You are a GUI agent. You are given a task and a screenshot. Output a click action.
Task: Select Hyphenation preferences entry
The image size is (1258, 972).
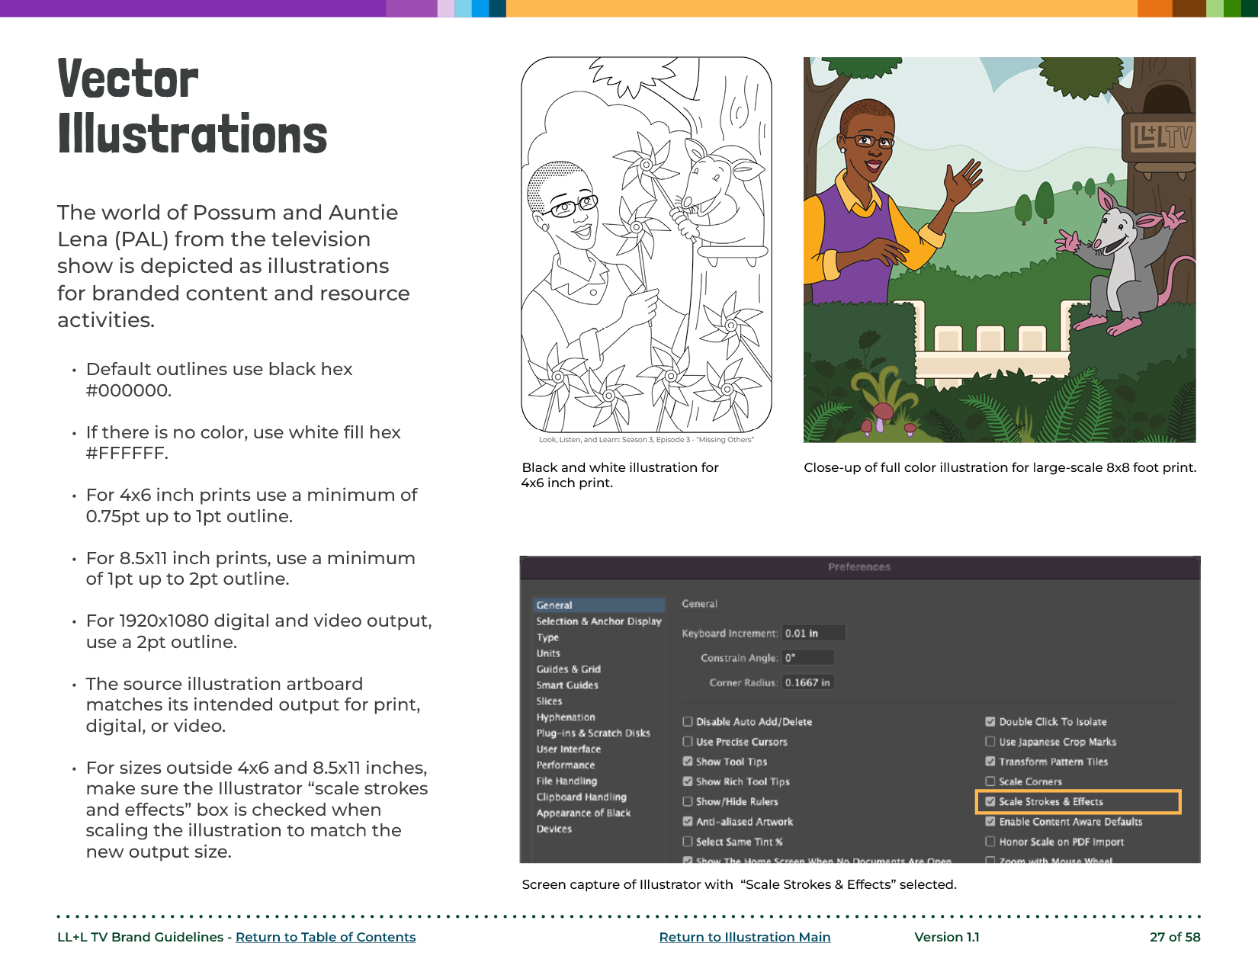tap(566, 717)
